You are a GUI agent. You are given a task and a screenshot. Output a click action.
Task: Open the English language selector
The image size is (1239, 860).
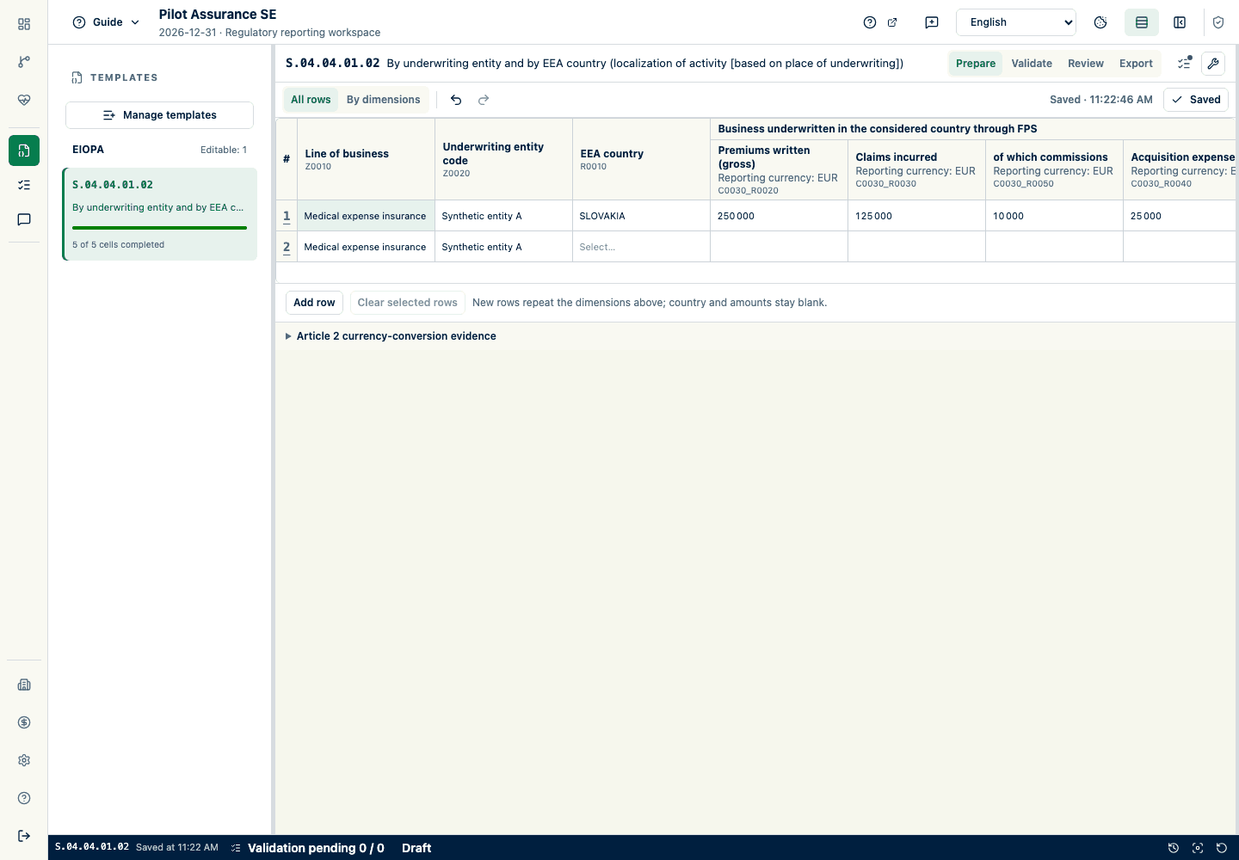[x=1016, y=22]
